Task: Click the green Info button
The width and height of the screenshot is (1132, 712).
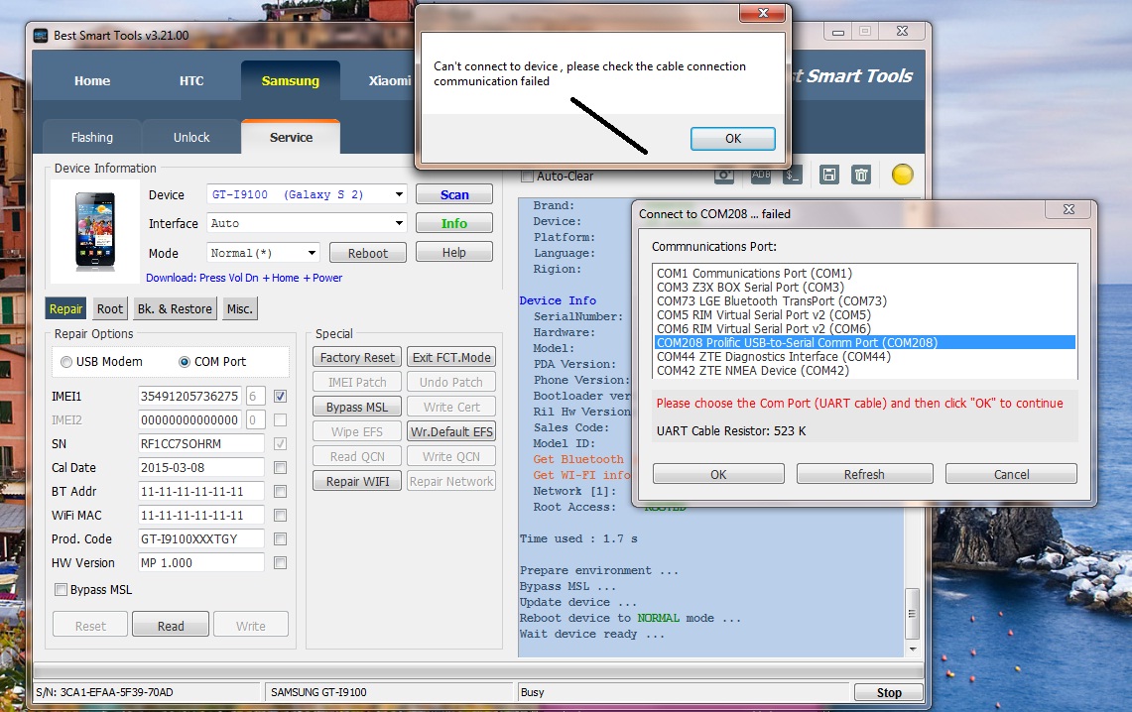Action: [454, 224]
